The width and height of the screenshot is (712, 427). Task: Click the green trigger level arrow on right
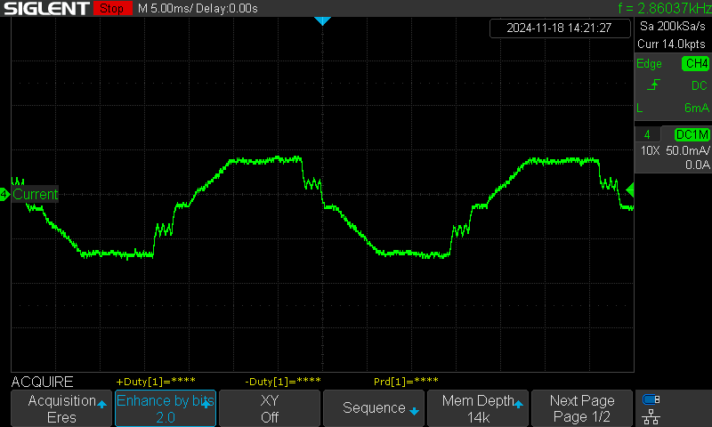click(630, 189)
